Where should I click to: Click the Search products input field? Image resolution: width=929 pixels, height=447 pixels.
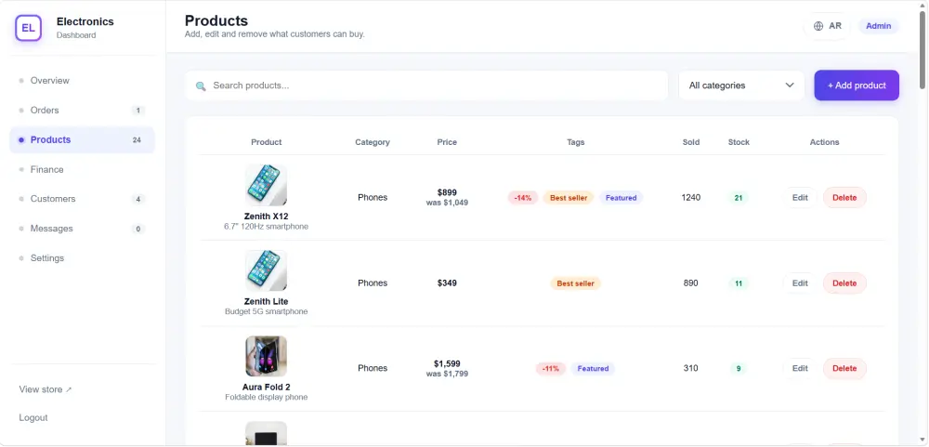click(x=426, y=85)
